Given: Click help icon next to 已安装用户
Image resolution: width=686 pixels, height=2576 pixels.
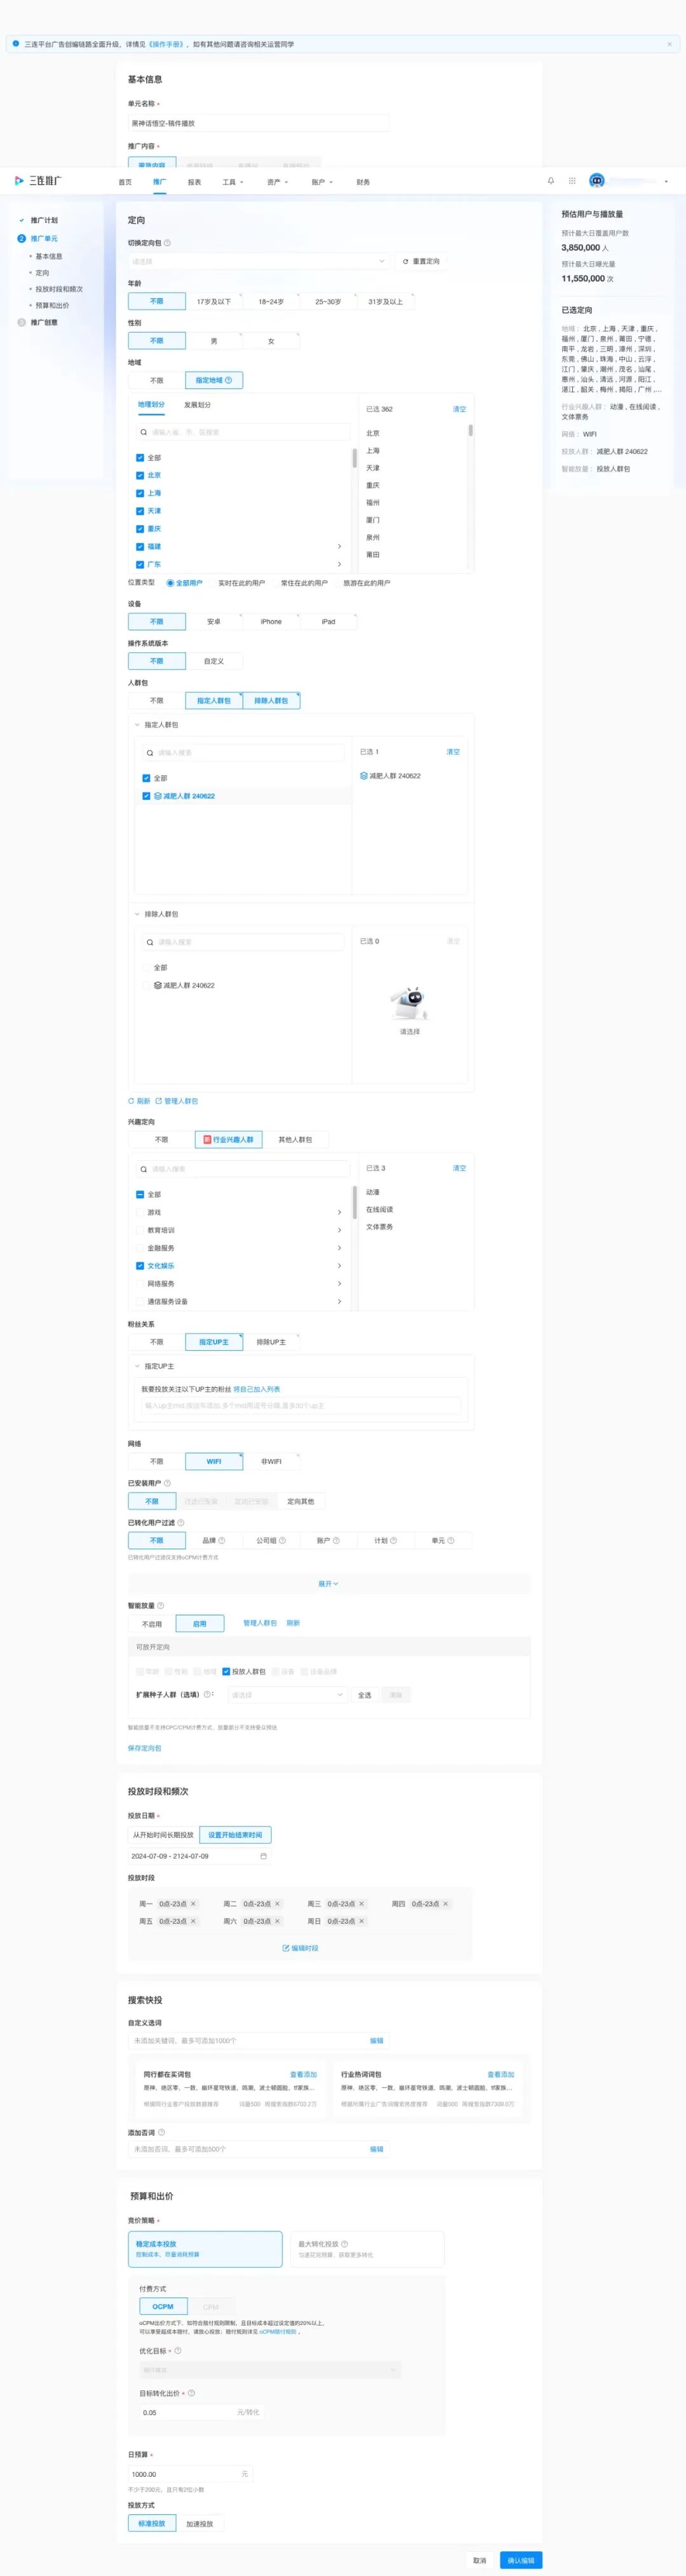Looking at the screenshot, I should click(x=167, y=1483).
